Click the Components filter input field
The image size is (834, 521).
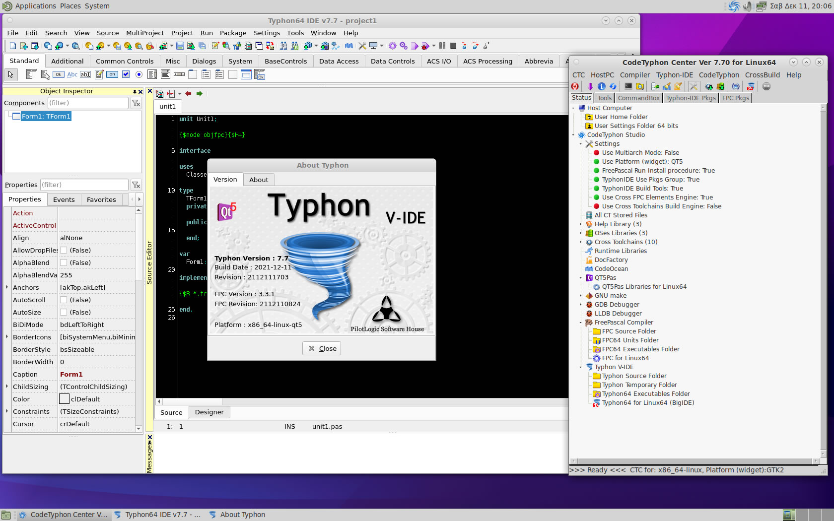click(x=88, y=103)
